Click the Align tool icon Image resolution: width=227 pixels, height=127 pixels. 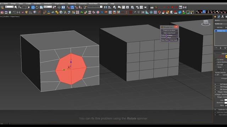110,7
